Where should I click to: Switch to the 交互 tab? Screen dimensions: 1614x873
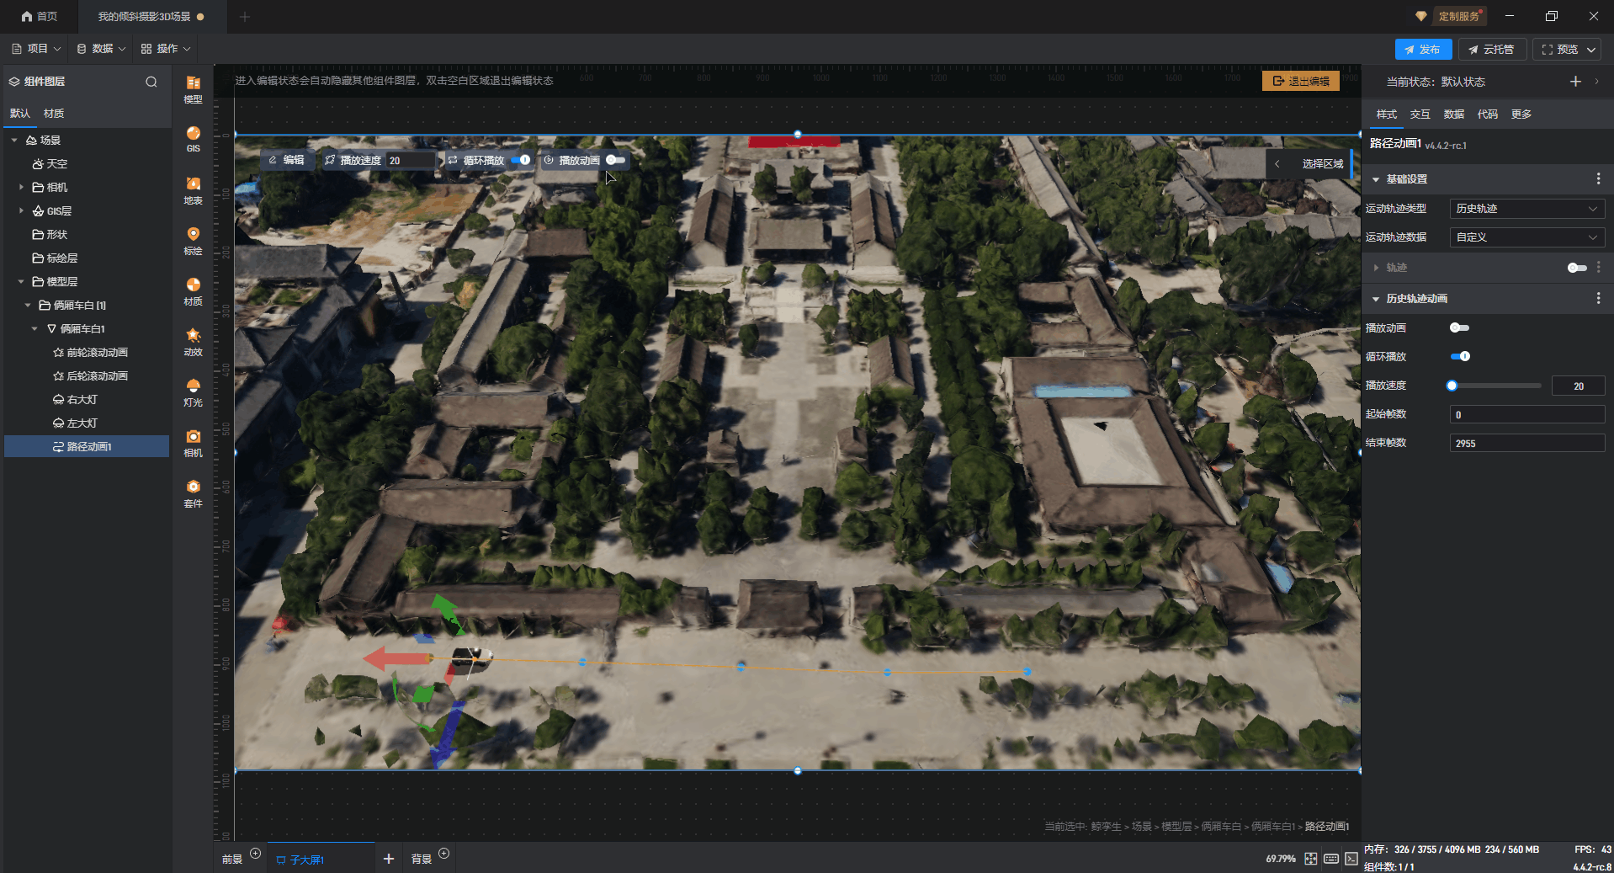tap(1420, 114)
